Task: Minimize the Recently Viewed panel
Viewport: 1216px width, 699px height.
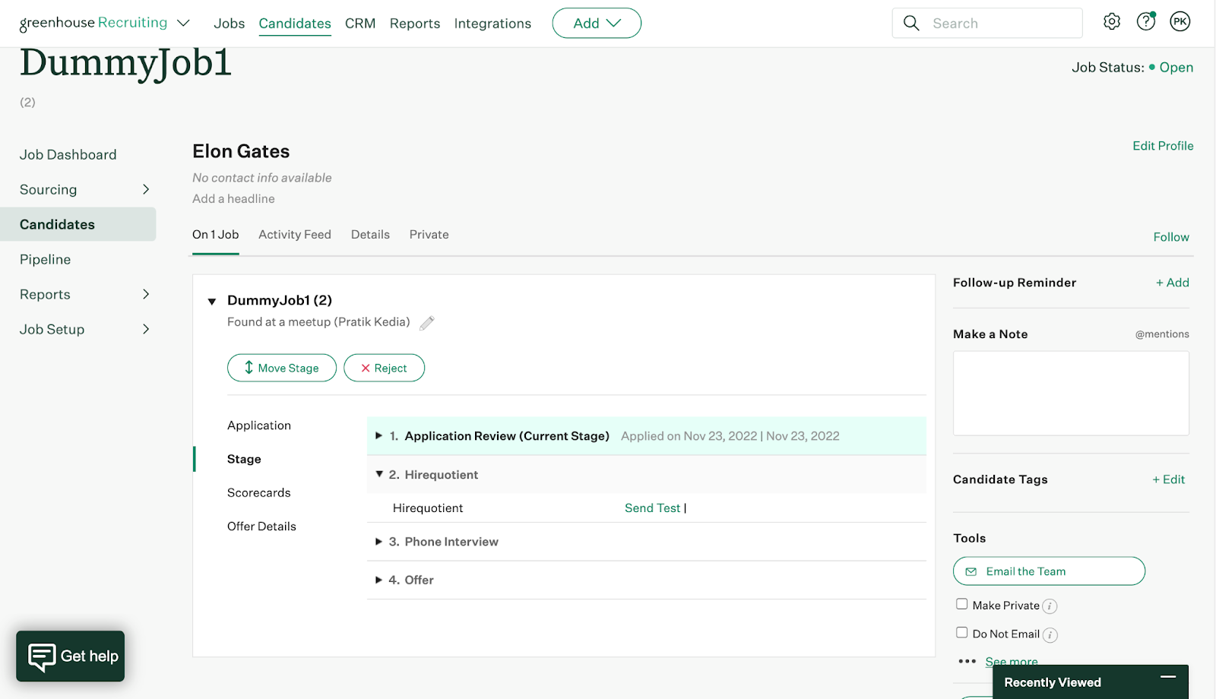Action: click(1168, 676)
